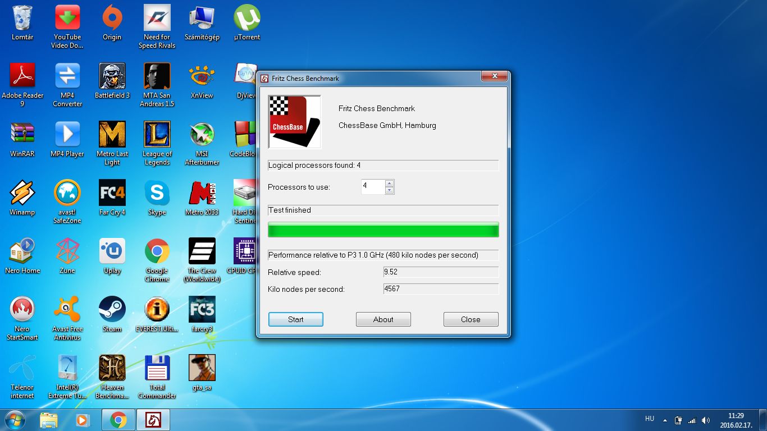Screen dimensions: 767x431
Task: Launch Metro 2033 desktop shortcut
Action: 202,199
